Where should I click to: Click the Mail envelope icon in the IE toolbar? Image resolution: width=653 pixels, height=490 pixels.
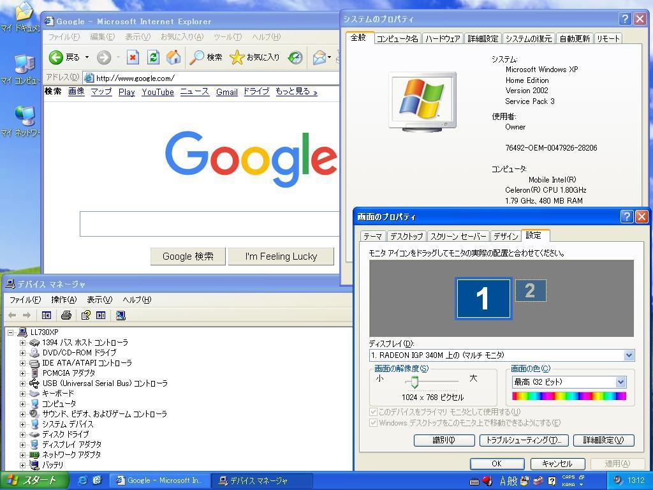point(319,57)
